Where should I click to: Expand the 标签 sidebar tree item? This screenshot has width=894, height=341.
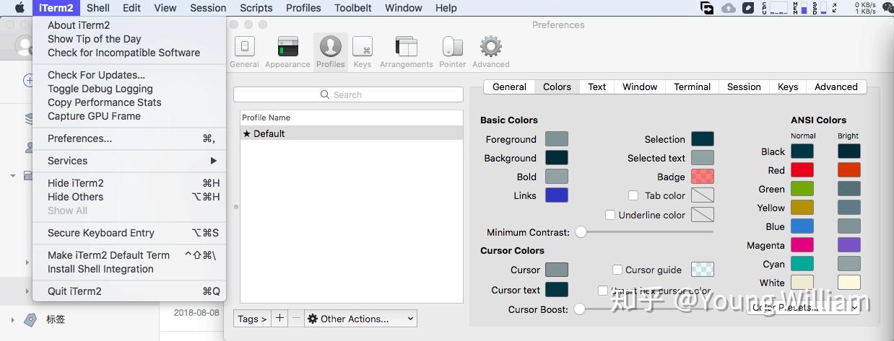12,319
